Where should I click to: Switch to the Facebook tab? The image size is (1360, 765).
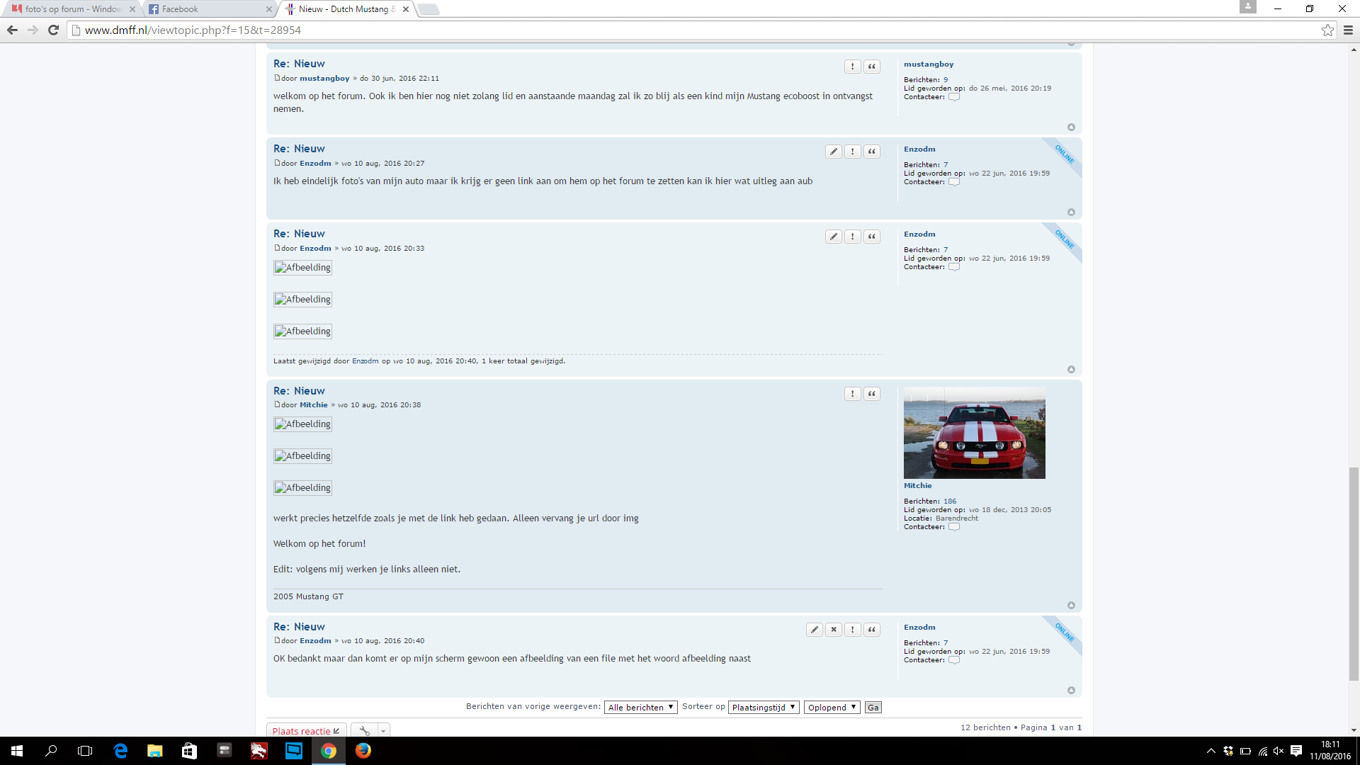tap(210, 9)
